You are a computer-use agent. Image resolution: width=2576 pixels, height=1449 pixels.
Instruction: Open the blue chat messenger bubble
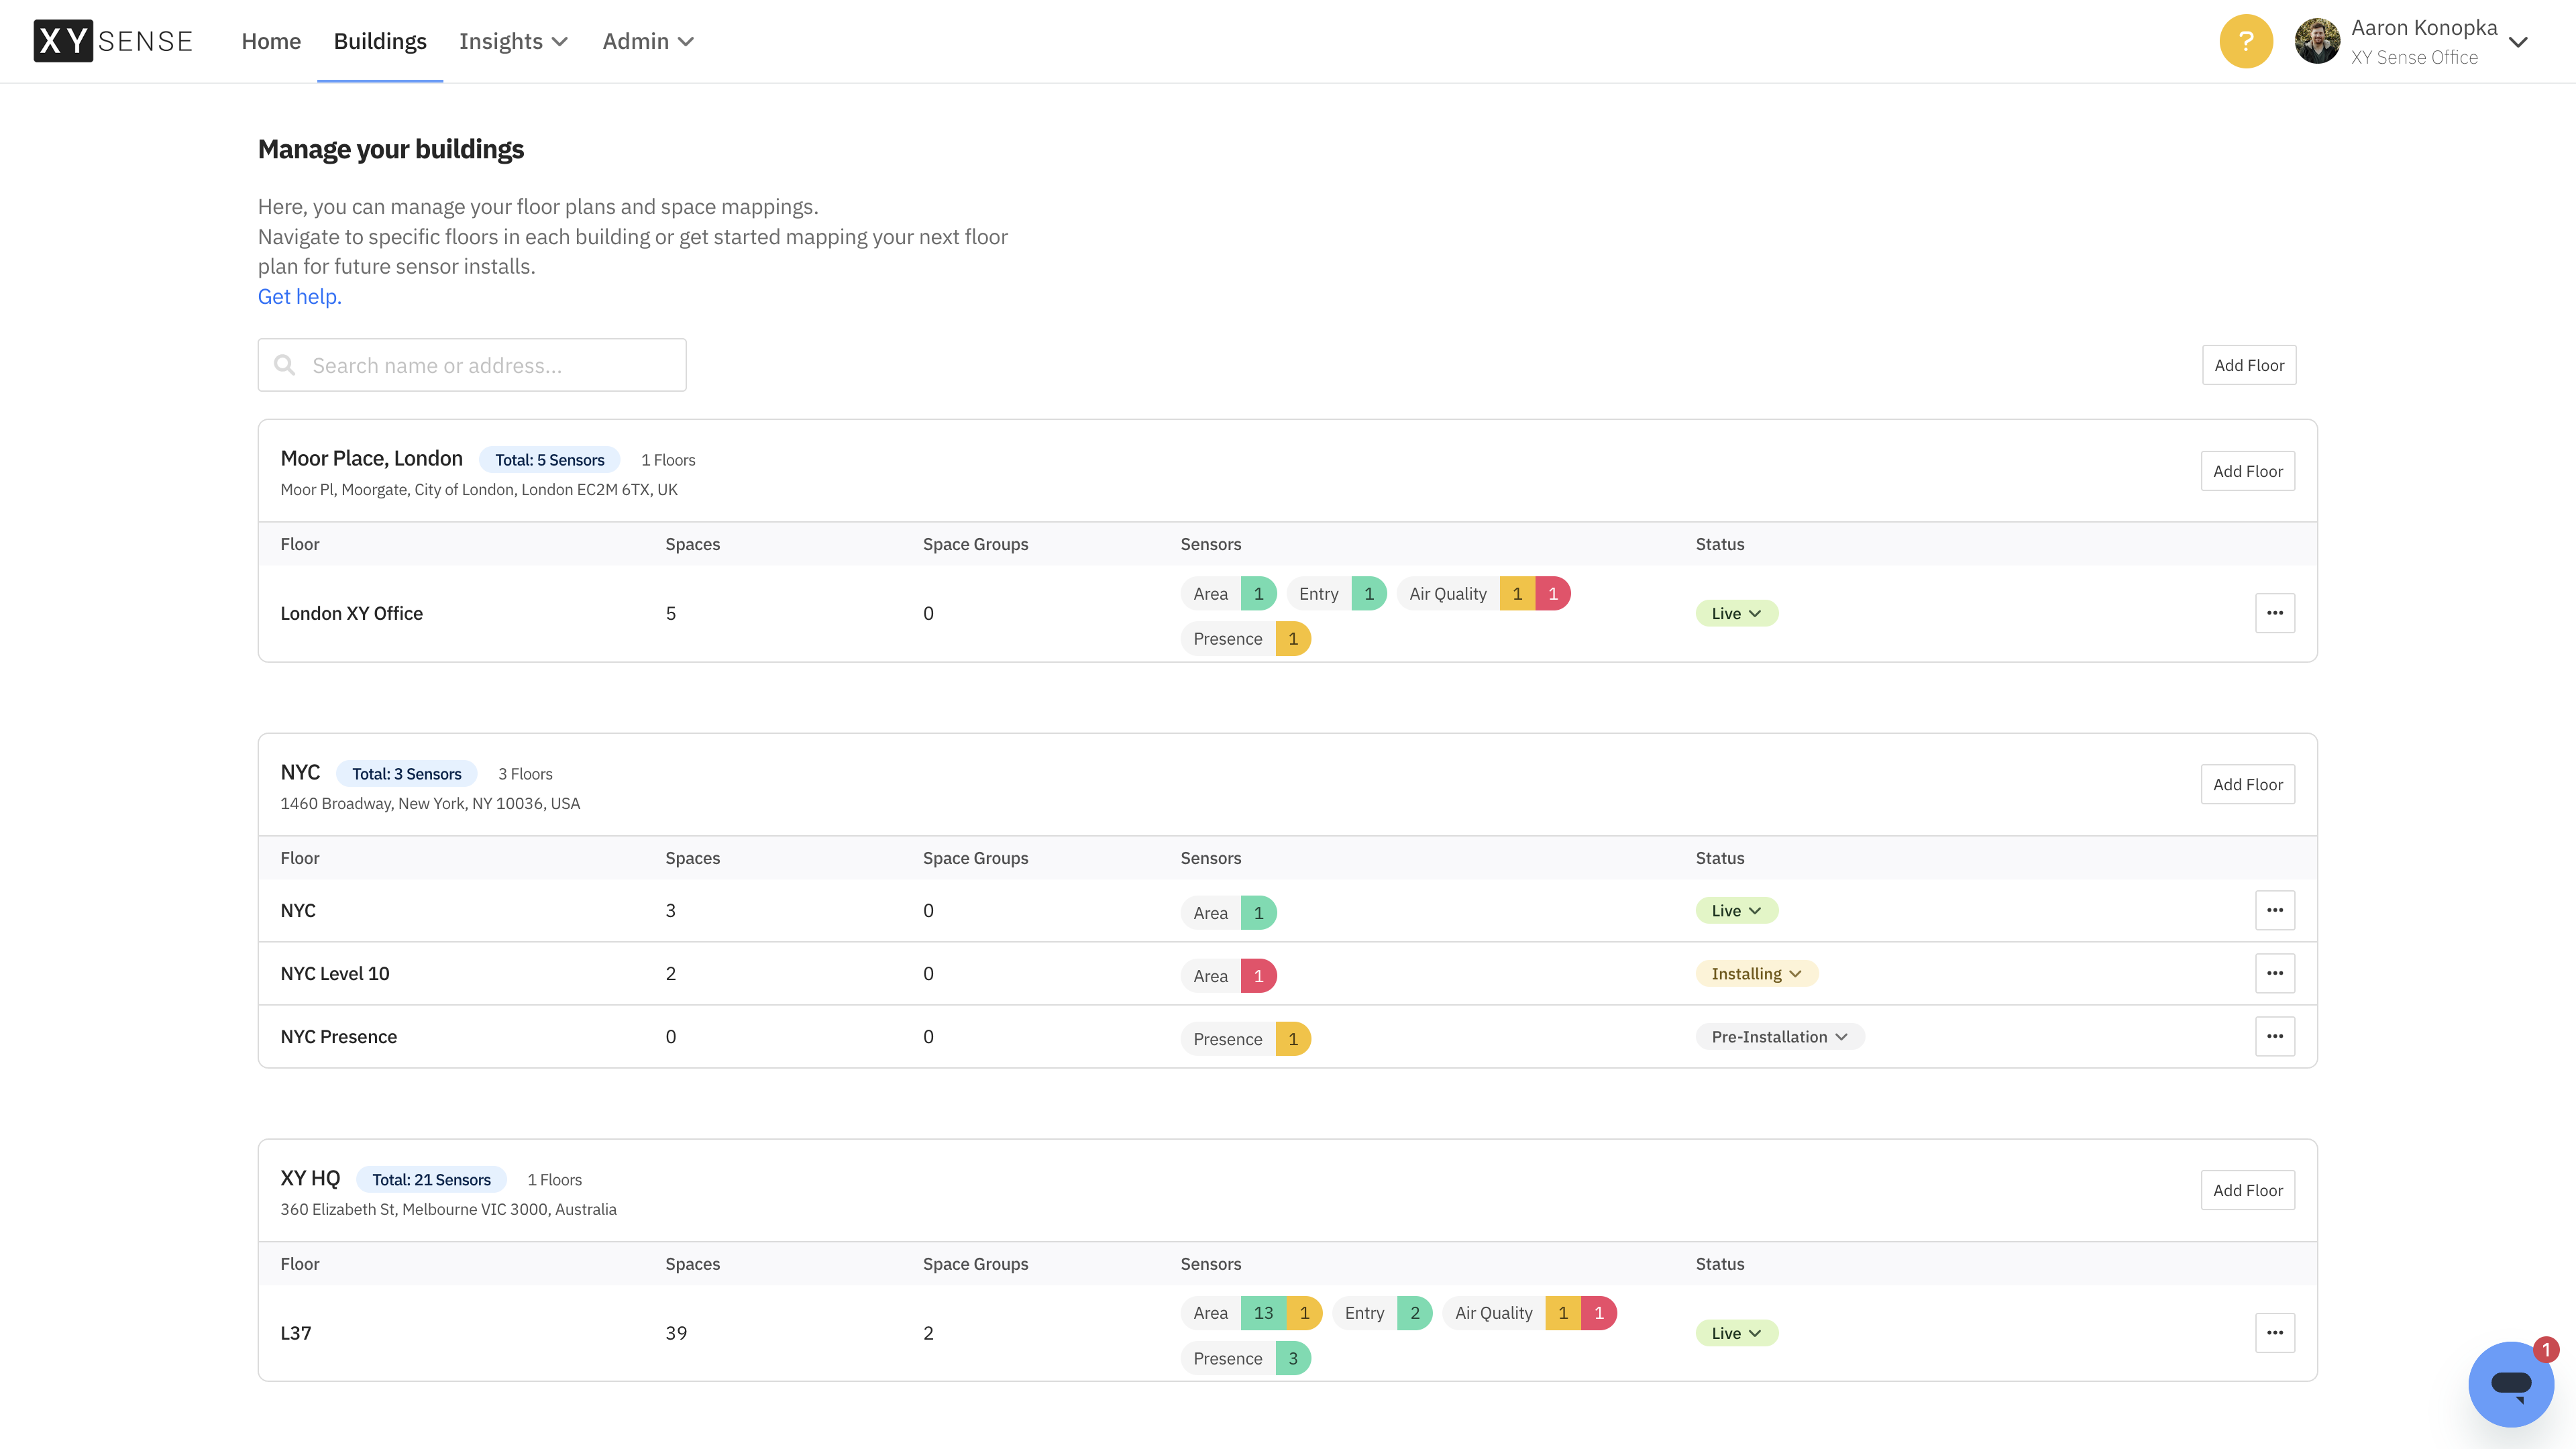point(2510,1384)
